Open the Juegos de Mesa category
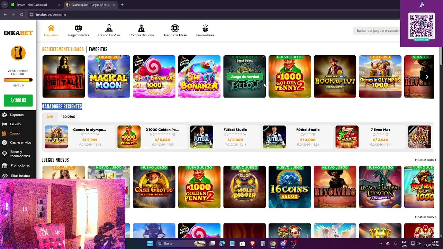 (x=175, y=31)
